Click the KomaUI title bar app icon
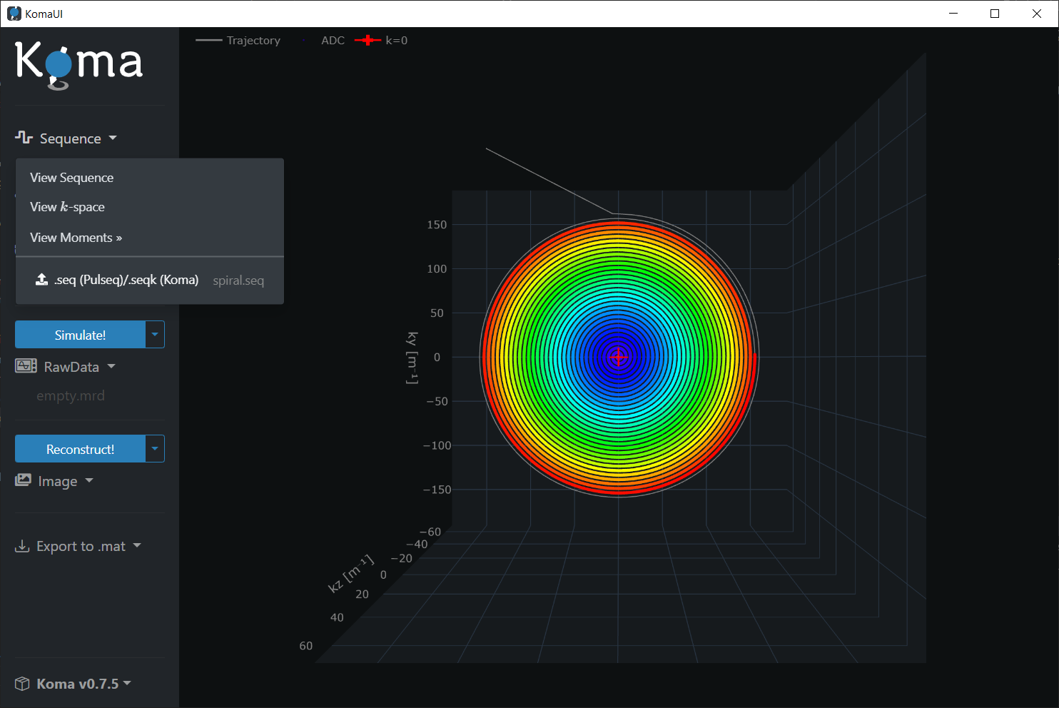This screenshot has height=708, width=1059. coord(14,14)
